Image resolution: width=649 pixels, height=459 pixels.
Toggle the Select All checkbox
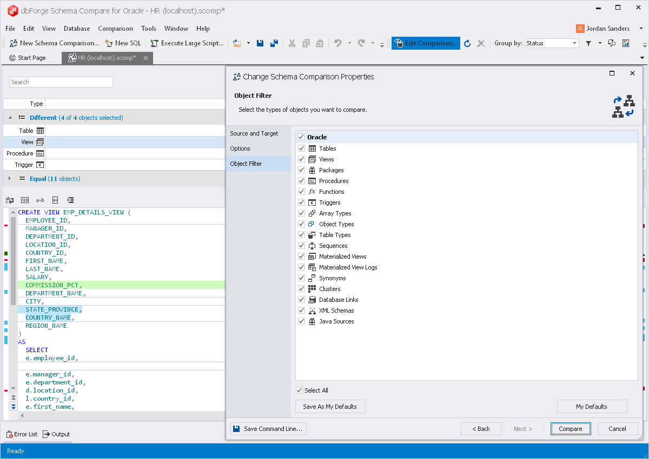300,390
